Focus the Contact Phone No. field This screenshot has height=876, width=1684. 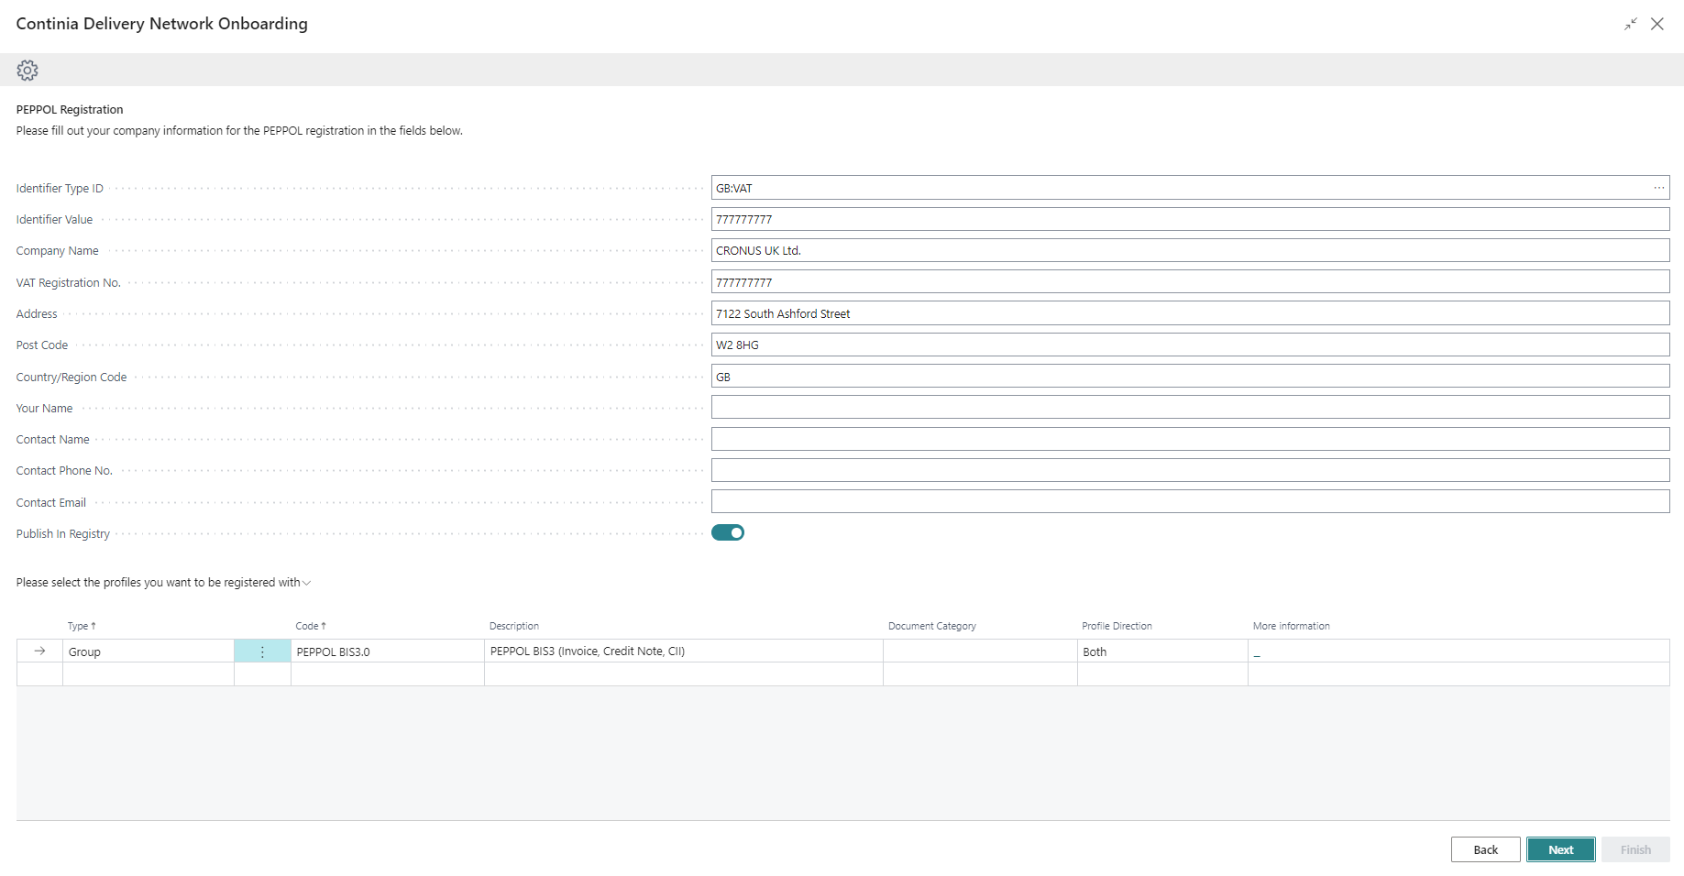(x=1190, y=470)
